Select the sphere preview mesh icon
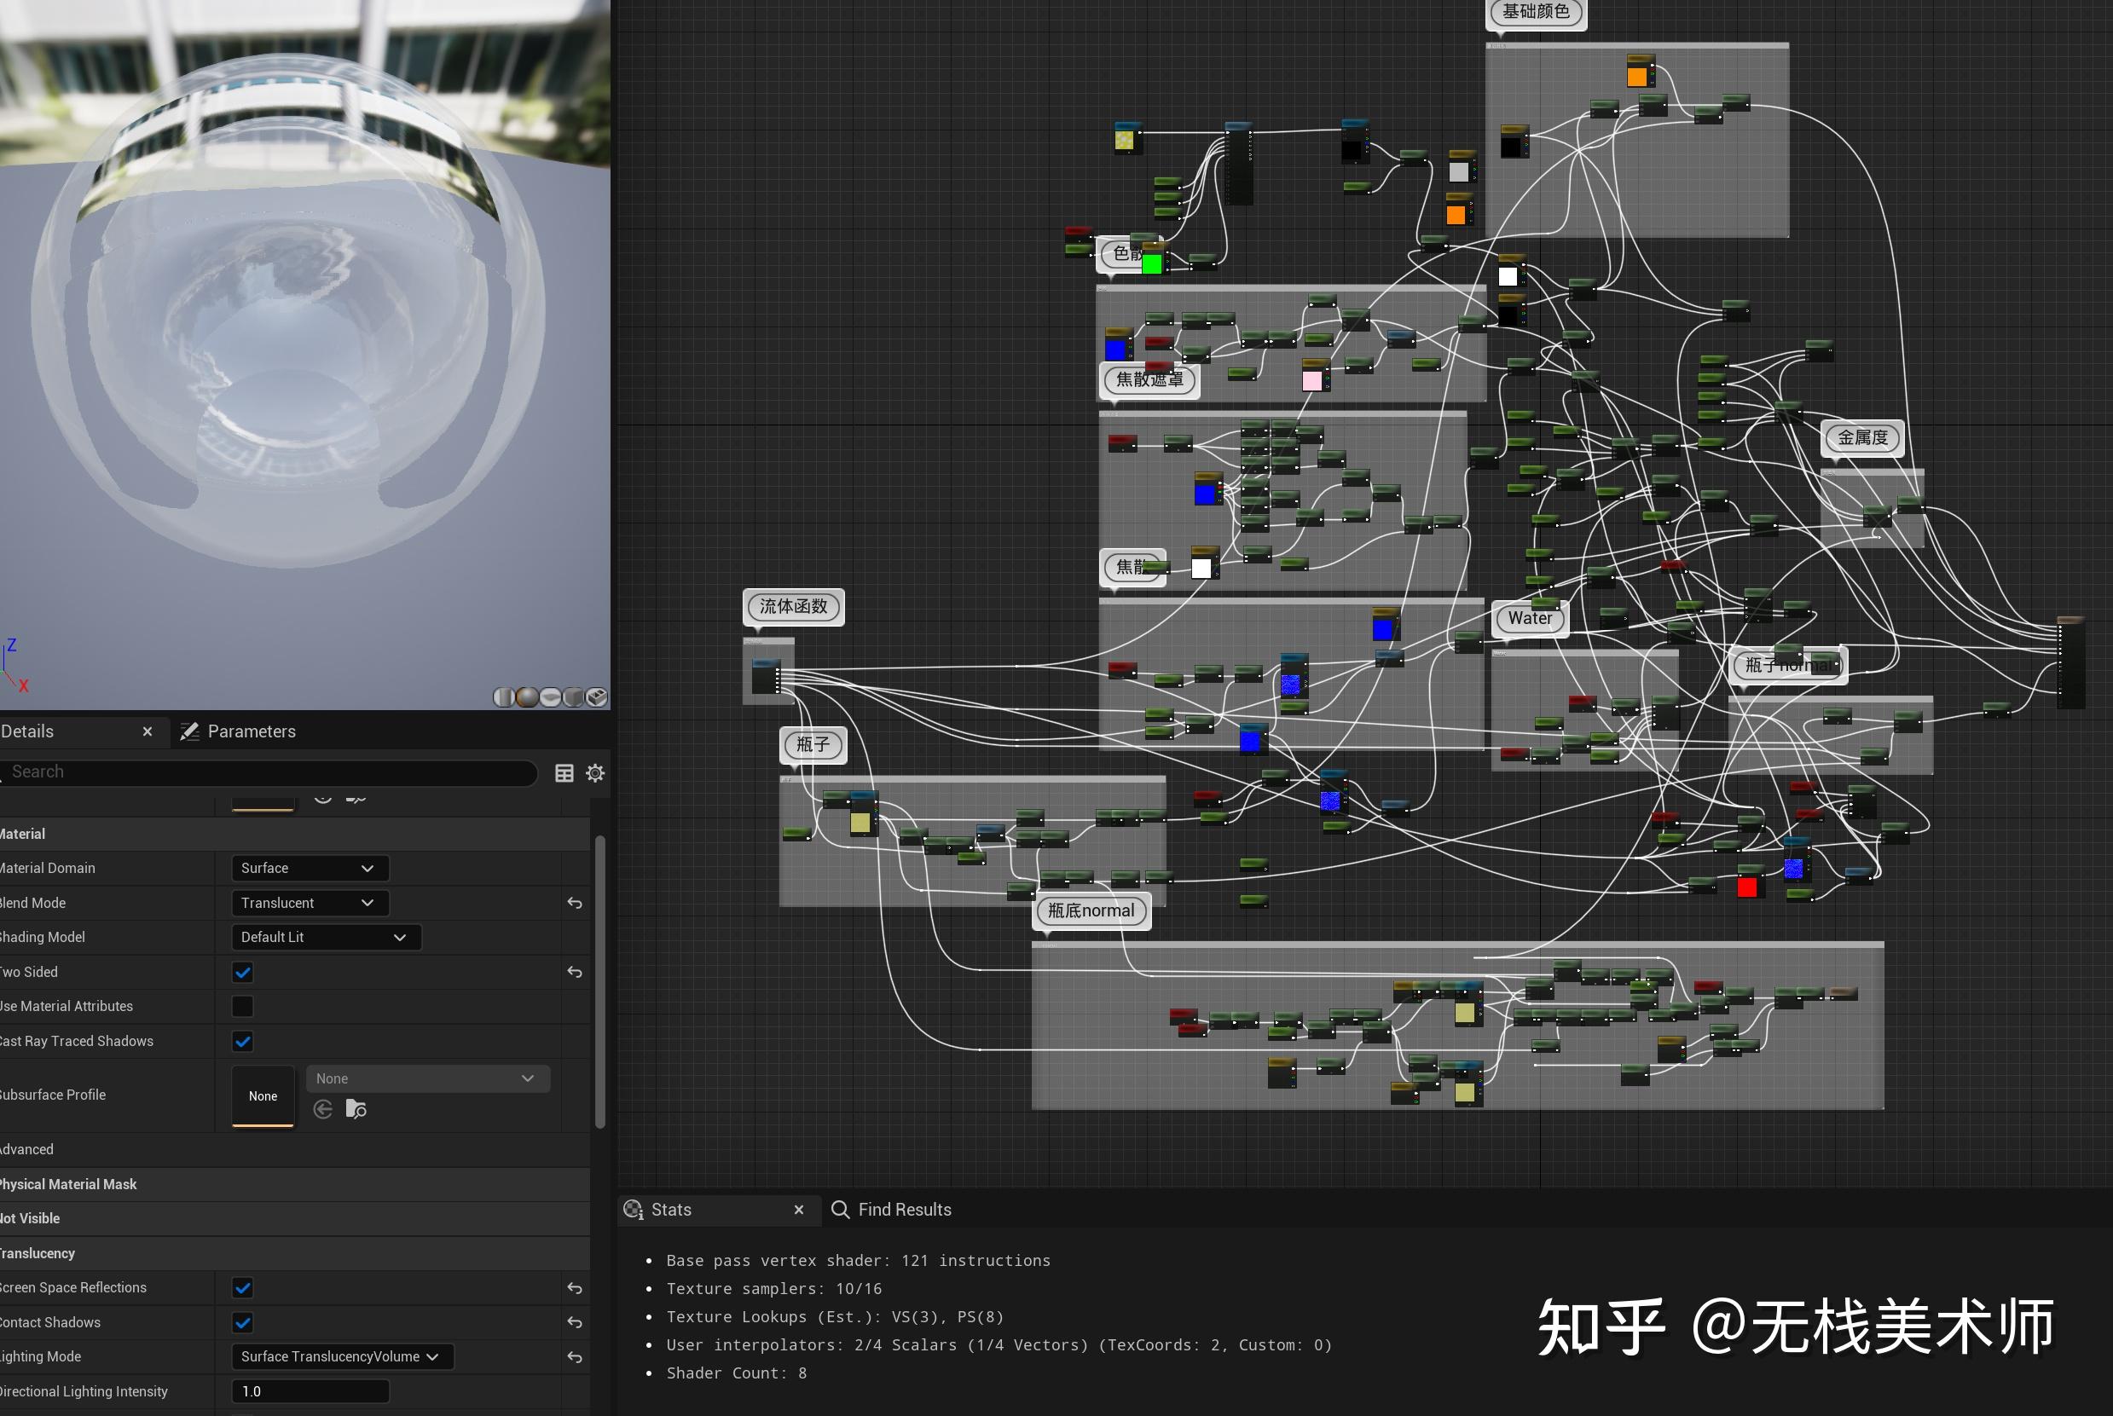This screenshot has width=2113, height=1416. (527, 698)
